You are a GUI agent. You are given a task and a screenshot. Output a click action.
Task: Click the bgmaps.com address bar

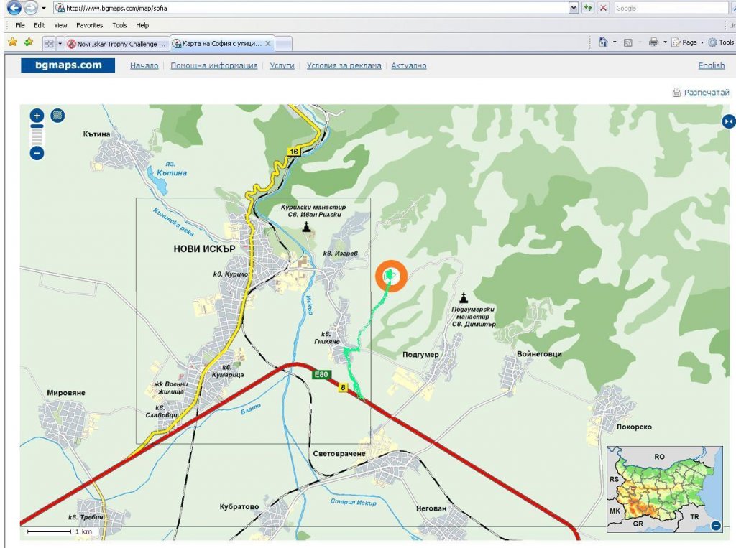(x=312, y=8)
